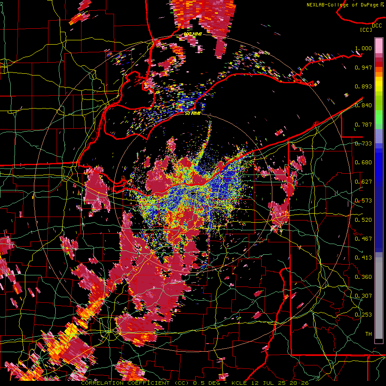Pick the gray band of the color scale
Viewport: 386px width, 386px height.
tap(379, 298)
